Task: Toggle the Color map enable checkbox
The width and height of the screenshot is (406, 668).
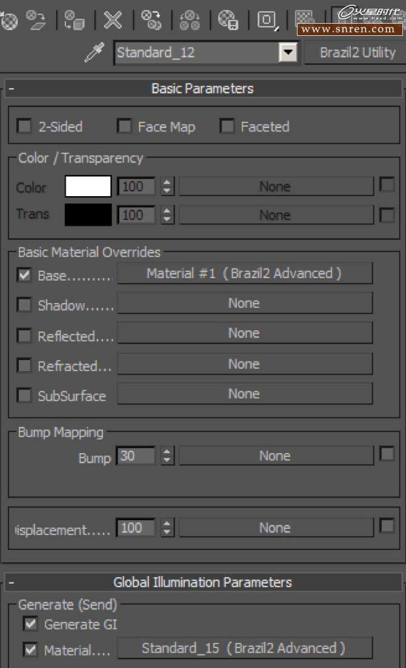Action: coord(387,185)
